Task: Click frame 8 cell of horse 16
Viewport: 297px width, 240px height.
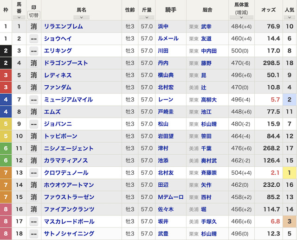Action: tap(6, 209)
